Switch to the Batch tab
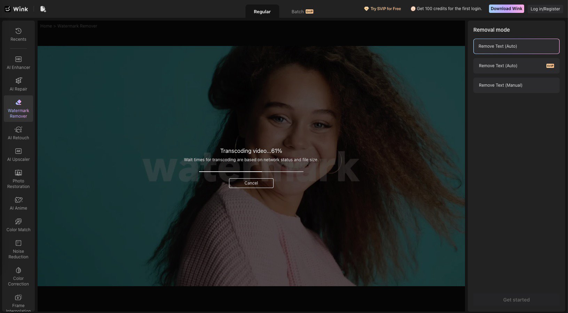568x313 pixels. (x=302, y=11)
